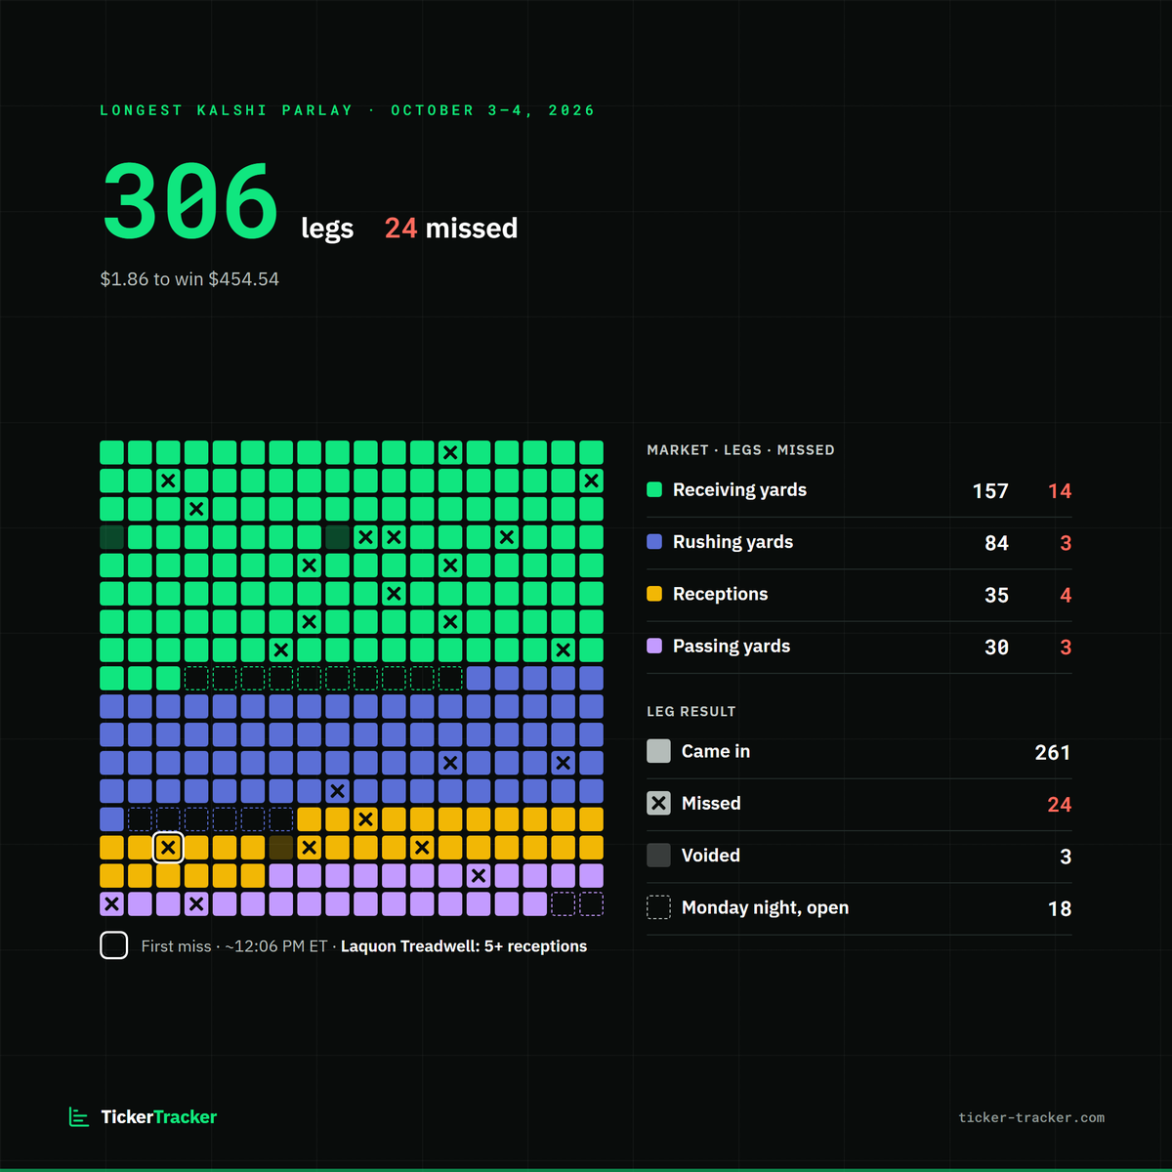
Task: Click the '157' legs count for Receiving yards
Action: pyautogui.click(x=990, y=491)
